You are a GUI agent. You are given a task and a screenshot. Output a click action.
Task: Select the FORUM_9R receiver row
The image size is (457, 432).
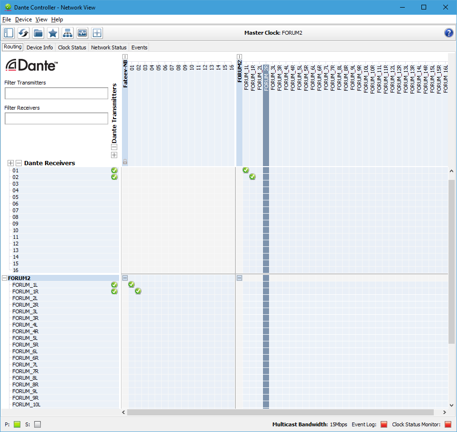pos(64,398)
